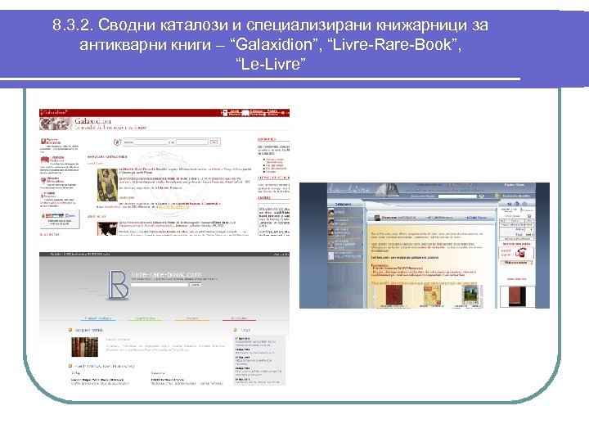Click the button below Le-Livre's red telephone box
The image size is (589, 442).
pos(516,263)
